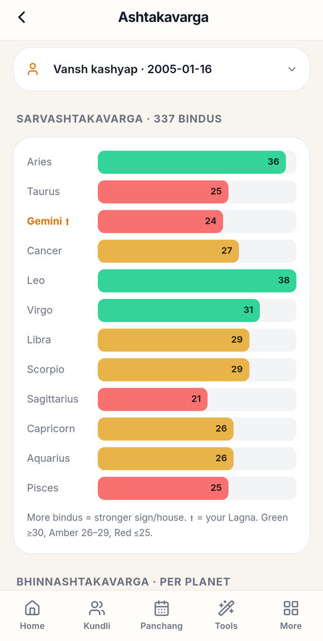Click the Aries bar showing 36
Image resolution: width=323 pixels, height=641 pixels.
point(191,162)
